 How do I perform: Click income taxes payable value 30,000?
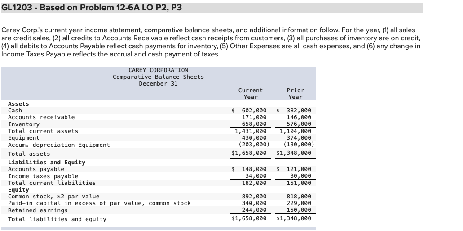[300, 175]
